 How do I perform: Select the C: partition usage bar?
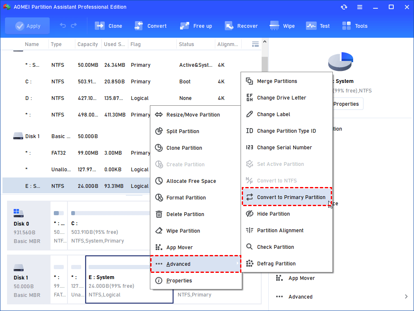coord(110,213)
